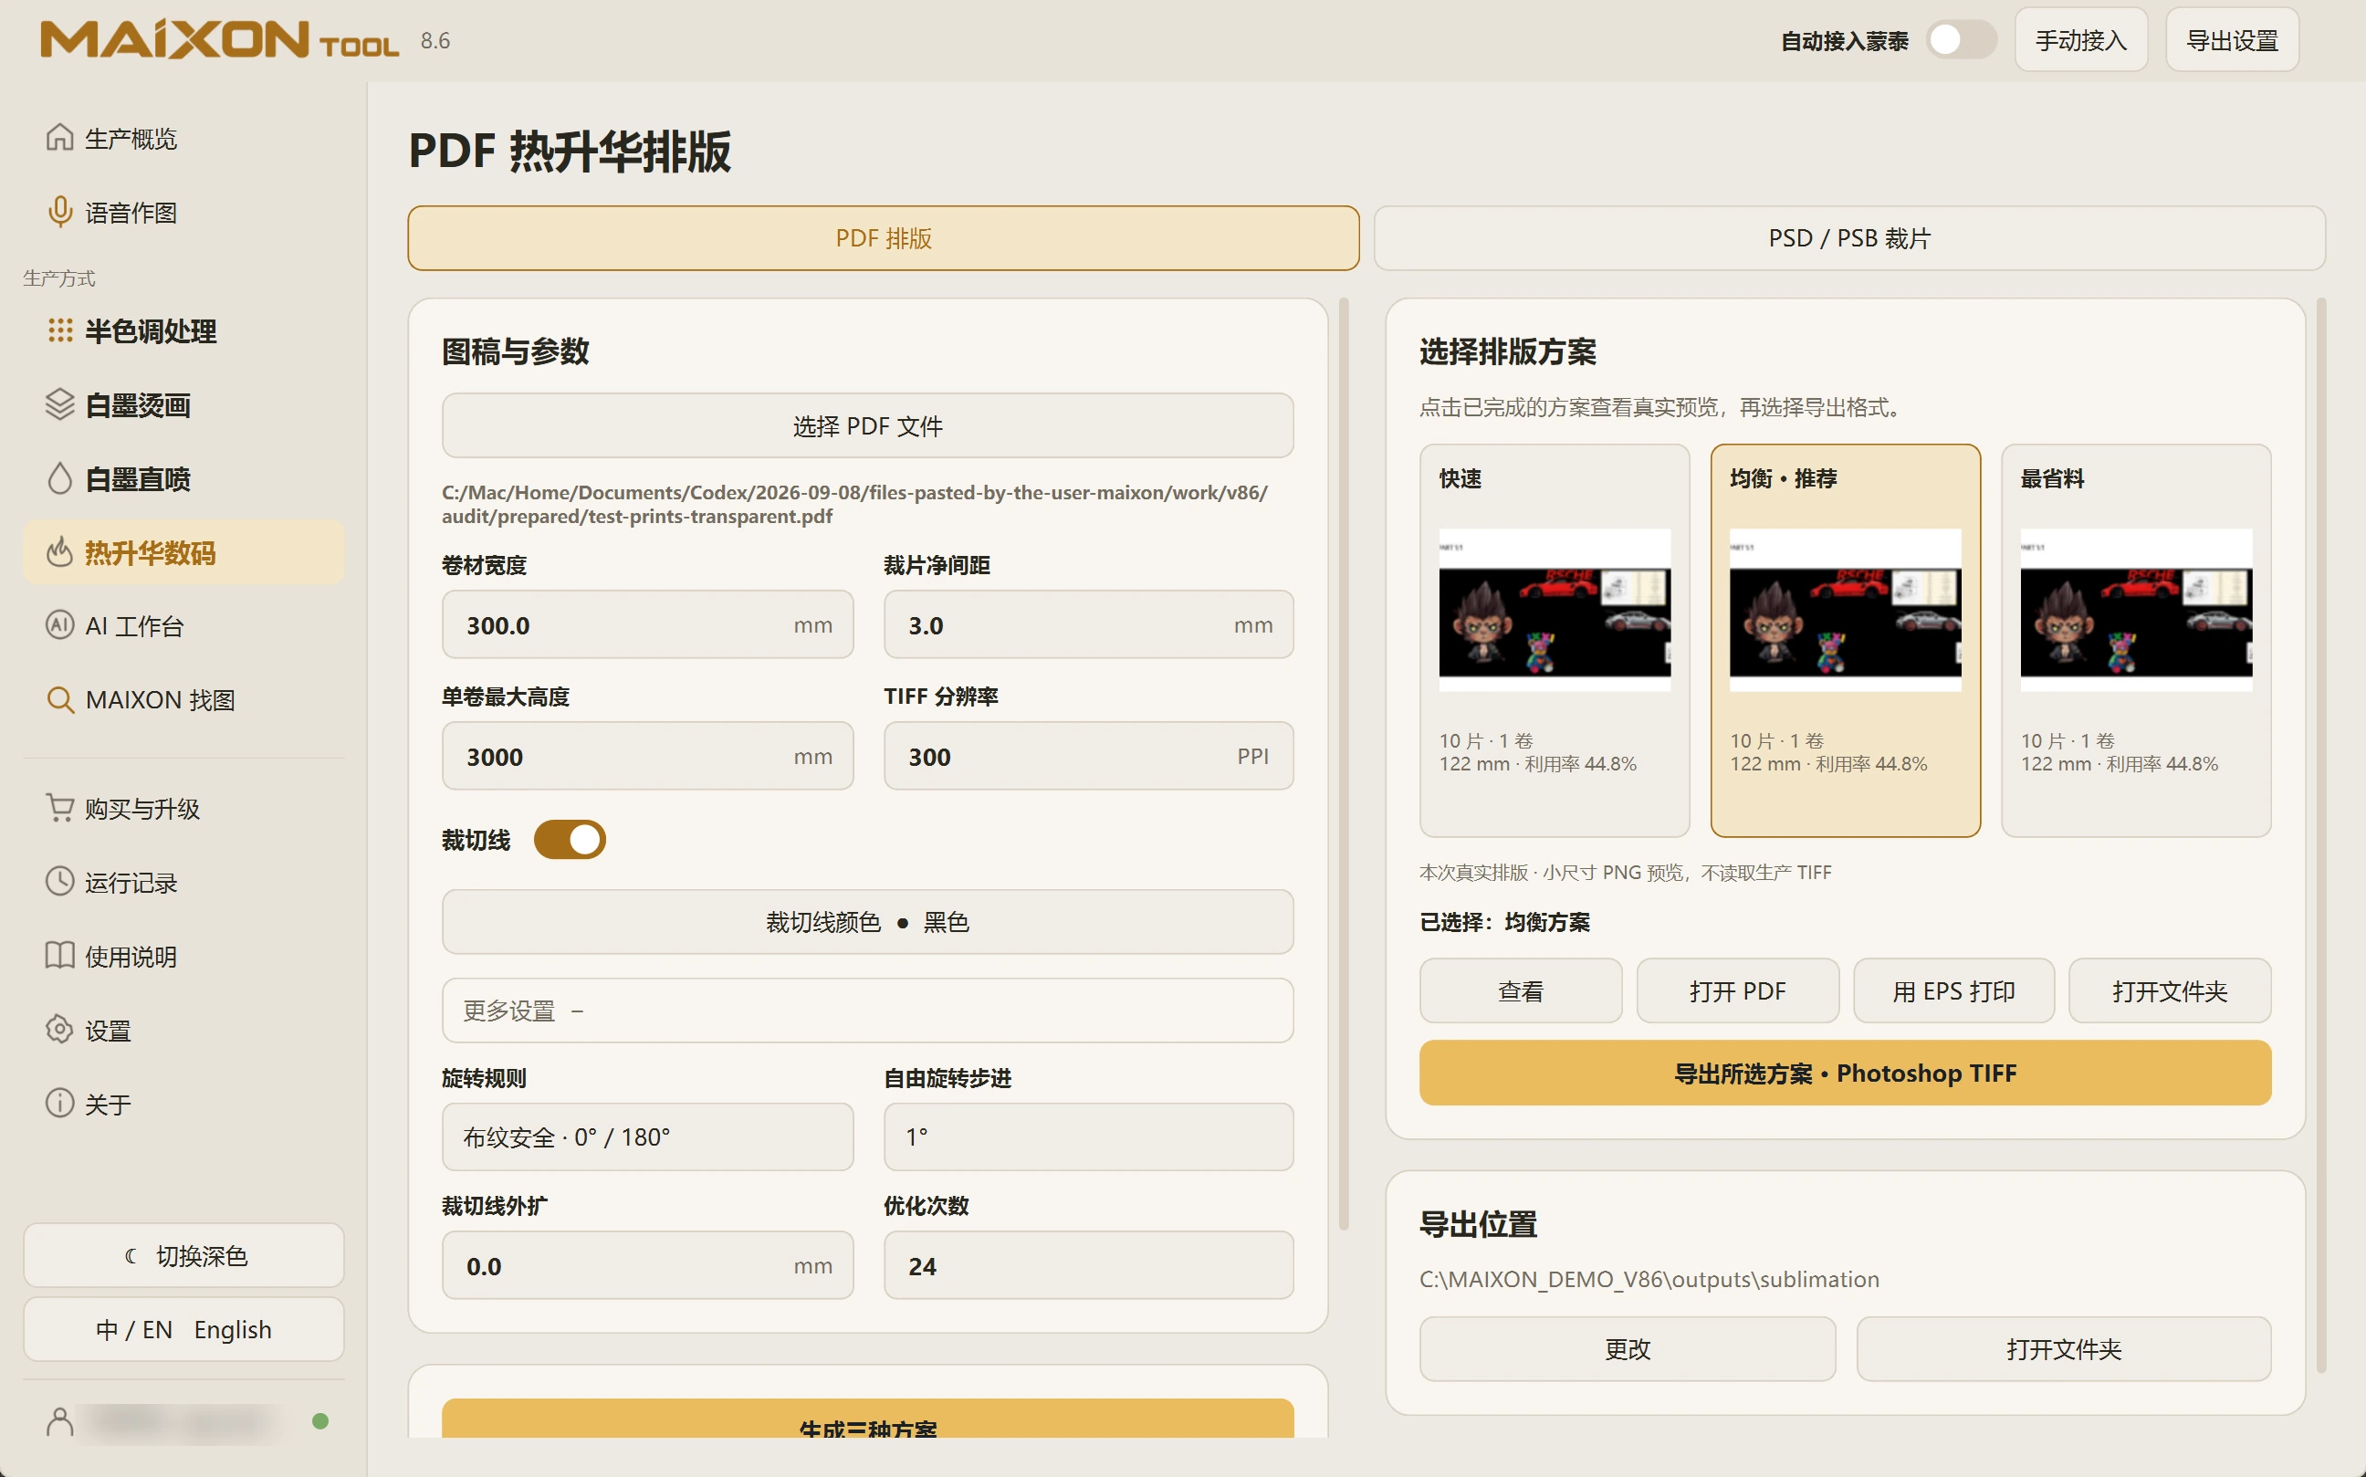Click the PDF file path text
Viewport: 2366px width, 1477px height.
click(x=854, y=504)
